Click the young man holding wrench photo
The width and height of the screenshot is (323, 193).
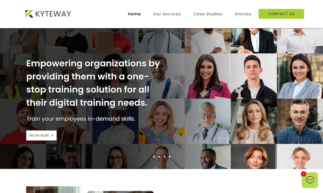(254, 76)
